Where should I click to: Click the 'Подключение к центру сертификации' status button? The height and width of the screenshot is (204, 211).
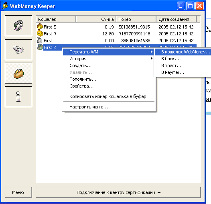point(118,192)
